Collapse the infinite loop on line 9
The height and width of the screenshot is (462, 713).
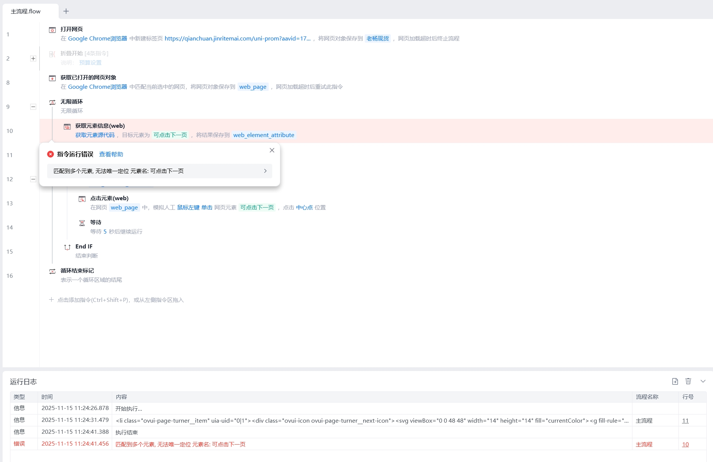point(33,107)
